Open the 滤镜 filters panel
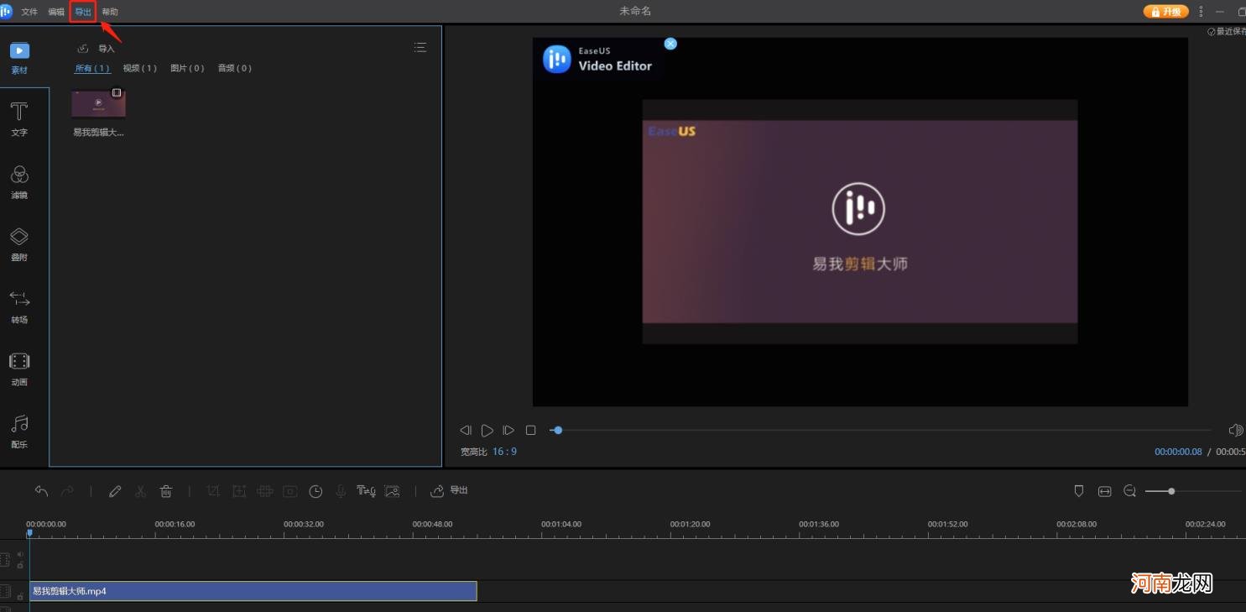This screenshot has height=612, width=1246. pyautogui.click(x=19, y=182)
